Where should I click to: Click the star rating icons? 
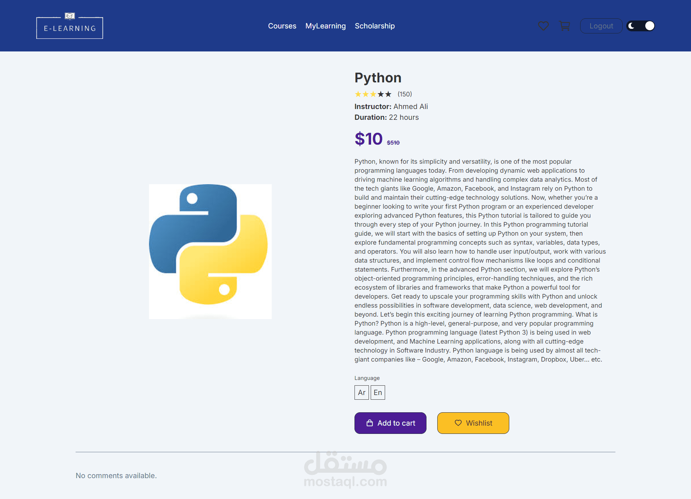373,94
